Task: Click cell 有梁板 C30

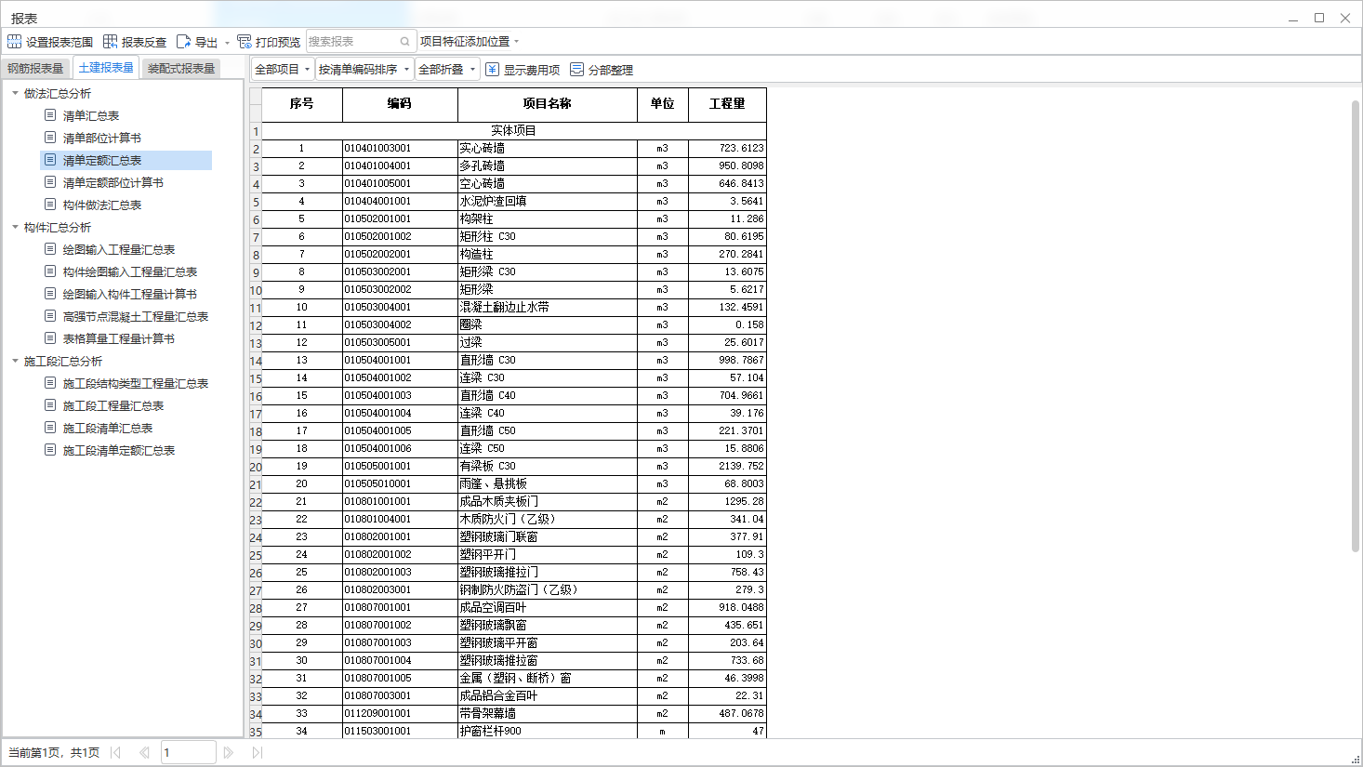Action: pyautogui.click(x=548, y=466)
